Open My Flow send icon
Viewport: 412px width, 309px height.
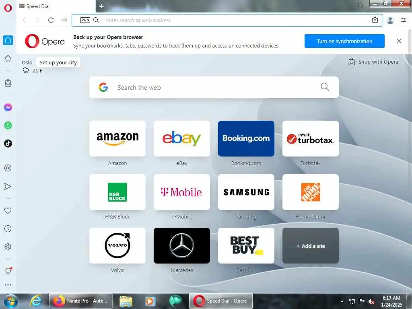[x=8, y=186]
